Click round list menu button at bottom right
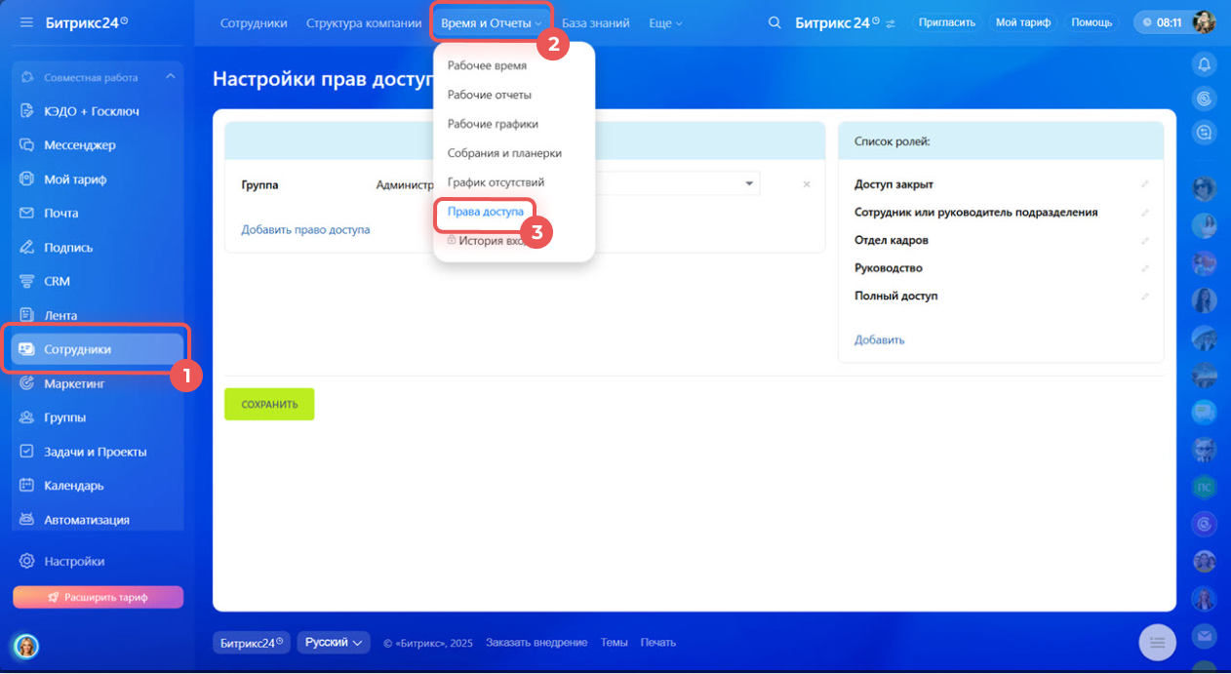The image size is (1231, 674). coord(1157,642)
